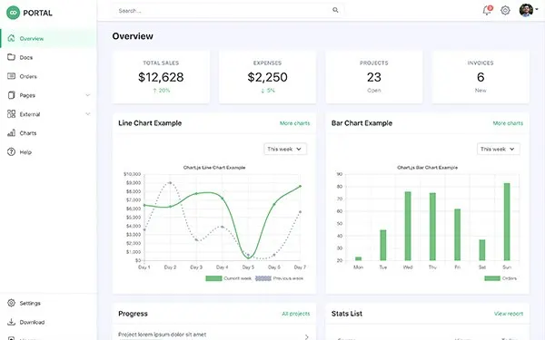The image size is (545, 340).
Task: Open the Docs folder icon in sidebar
Action: click(12, 57)
